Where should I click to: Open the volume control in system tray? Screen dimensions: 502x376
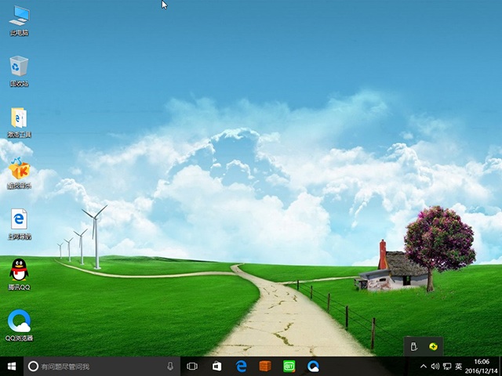435,367
